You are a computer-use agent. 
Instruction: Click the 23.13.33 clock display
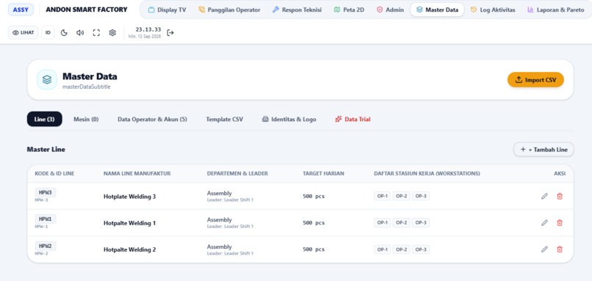(x=148, y=29)
